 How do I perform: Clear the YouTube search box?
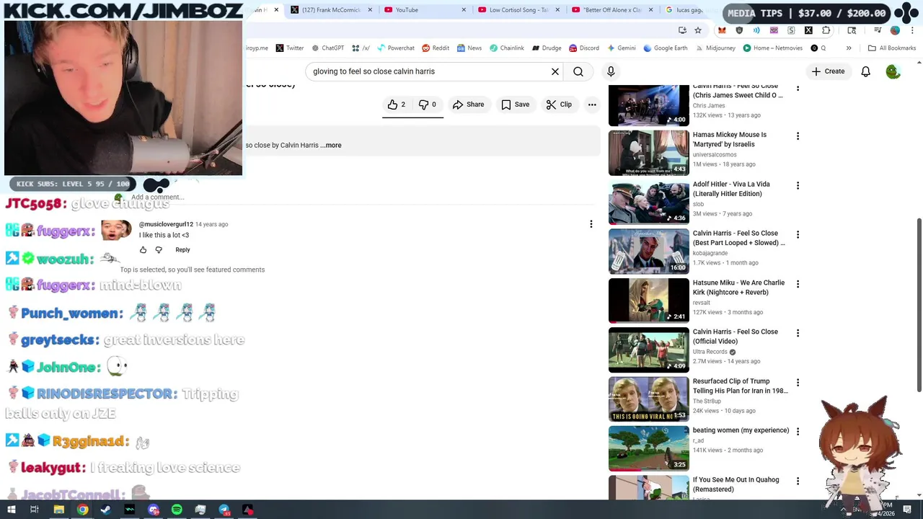click(555, 71)
